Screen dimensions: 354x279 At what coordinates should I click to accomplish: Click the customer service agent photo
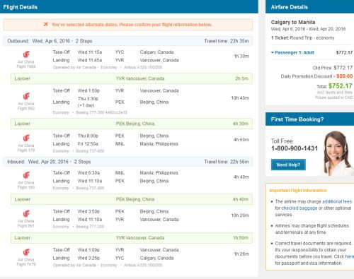[x=338, y=153]
